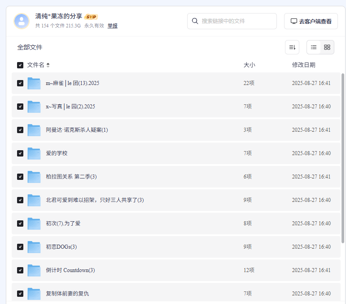This screenshot has width=346, height=304.
Task: Select the 全部文件 breadcrumb
Action: point(30,47)
